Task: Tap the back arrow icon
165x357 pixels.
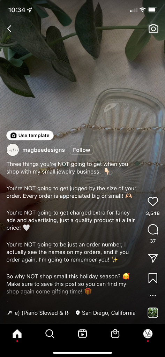Action: [x=9, y=29]
